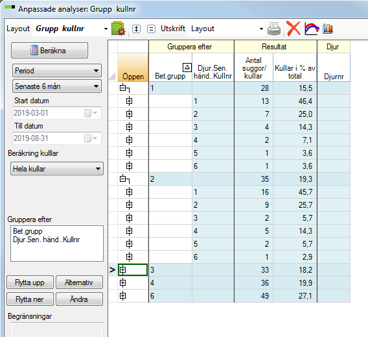Open layout settings icon with red gear
The width and height of the screenshot is (368, 337).
coord(119,29)
